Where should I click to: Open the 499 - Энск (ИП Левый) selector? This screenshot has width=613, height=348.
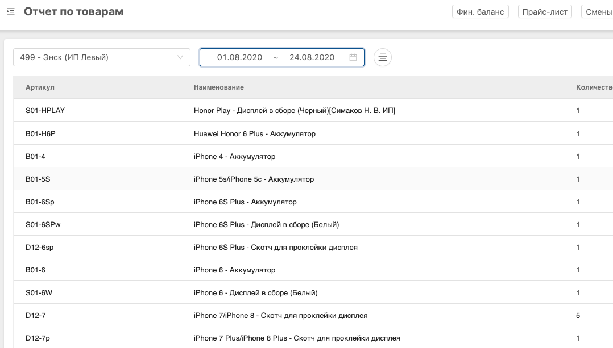[x=102, y=57]
